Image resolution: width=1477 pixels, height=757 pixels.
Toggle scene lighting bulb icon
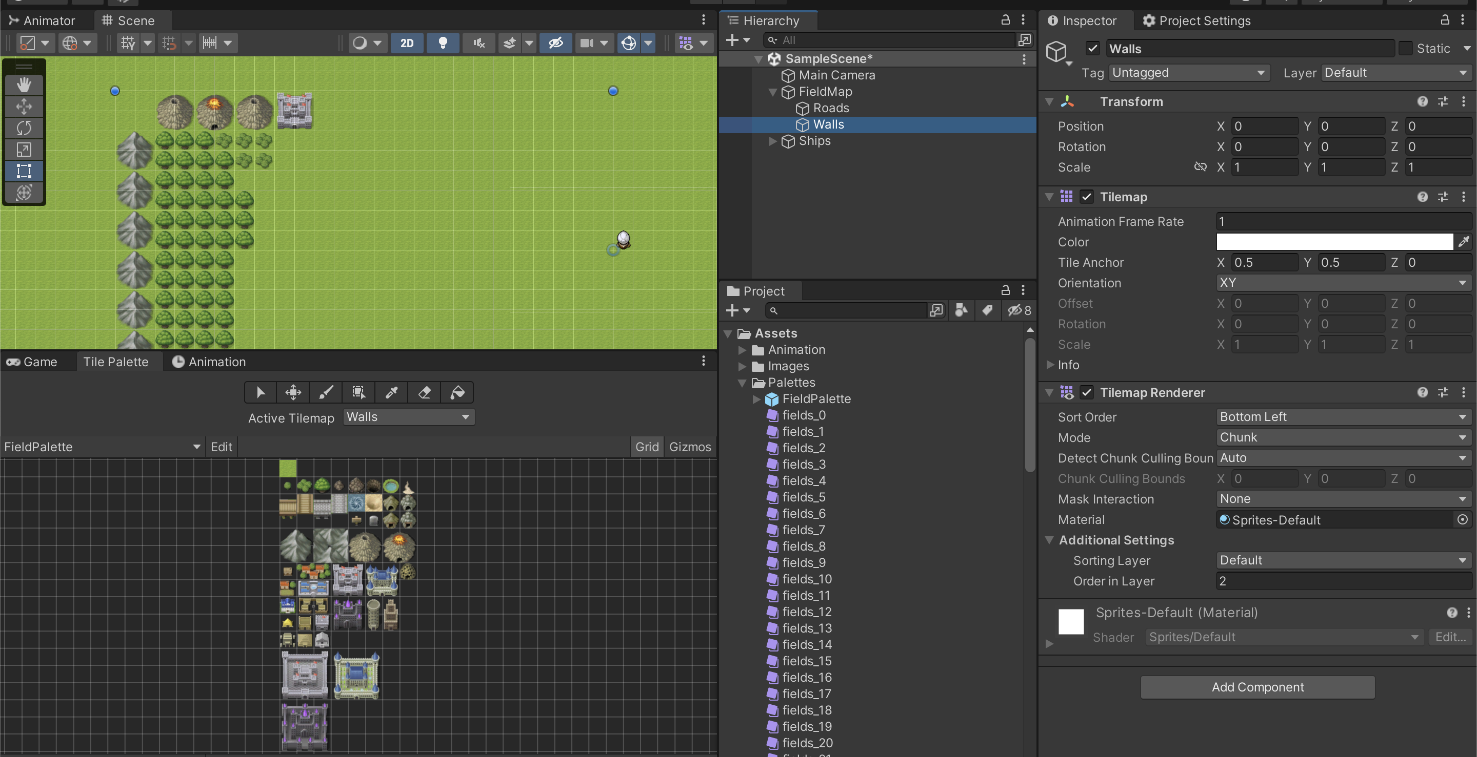point(443,43)
